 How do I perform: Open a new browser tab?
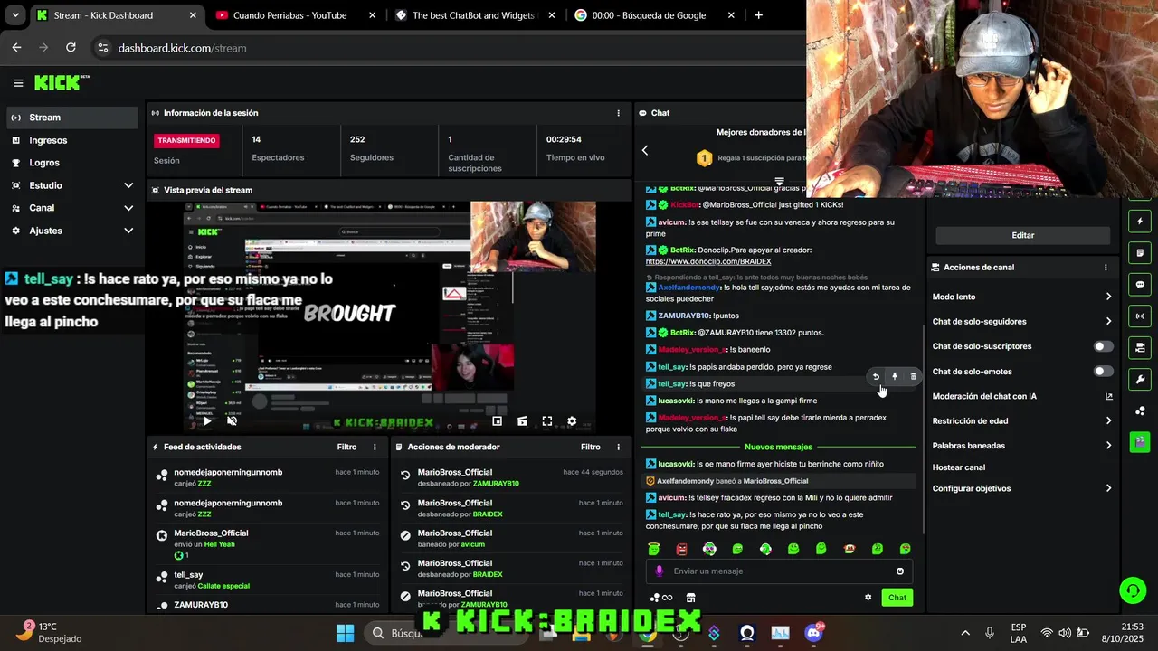click(758, 14)
